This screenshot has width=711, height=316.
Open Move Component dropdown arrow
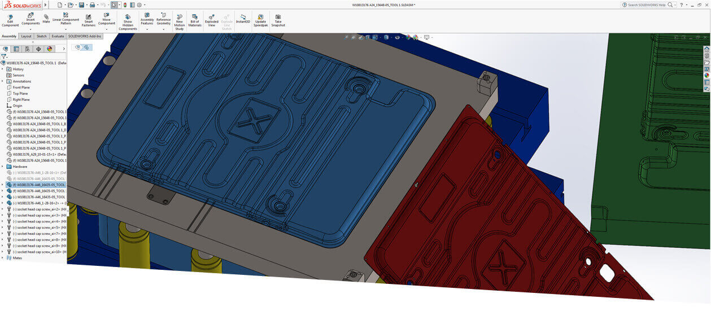[106, 29]
